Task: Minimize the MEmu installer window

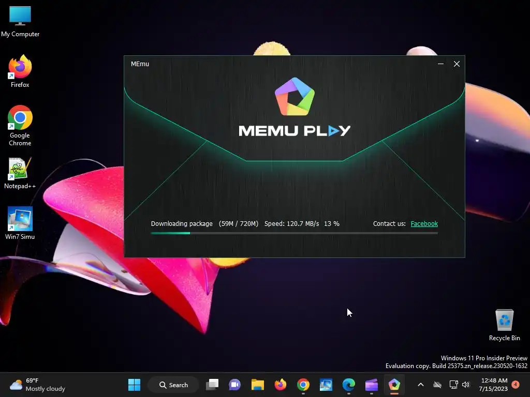Action: [x=440, y=64]
